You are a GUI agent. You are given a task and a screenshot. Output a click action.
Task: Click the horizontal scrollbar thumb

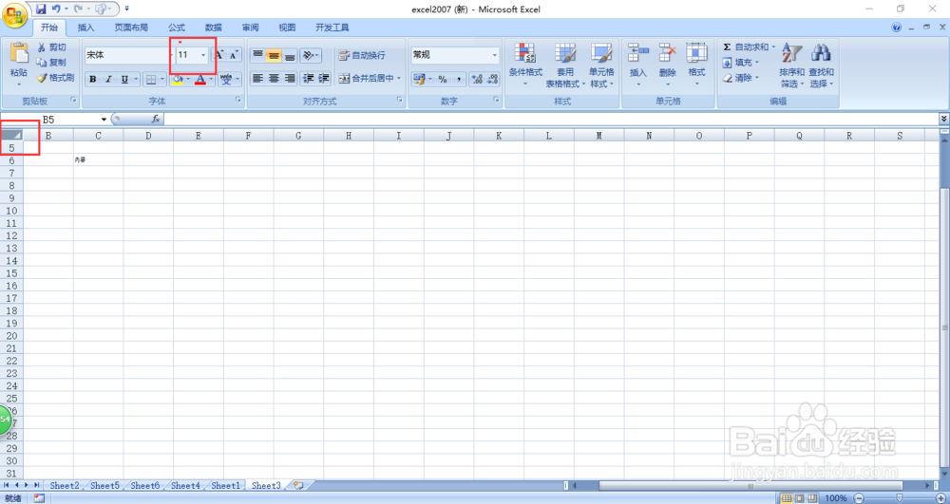[750, 485]
